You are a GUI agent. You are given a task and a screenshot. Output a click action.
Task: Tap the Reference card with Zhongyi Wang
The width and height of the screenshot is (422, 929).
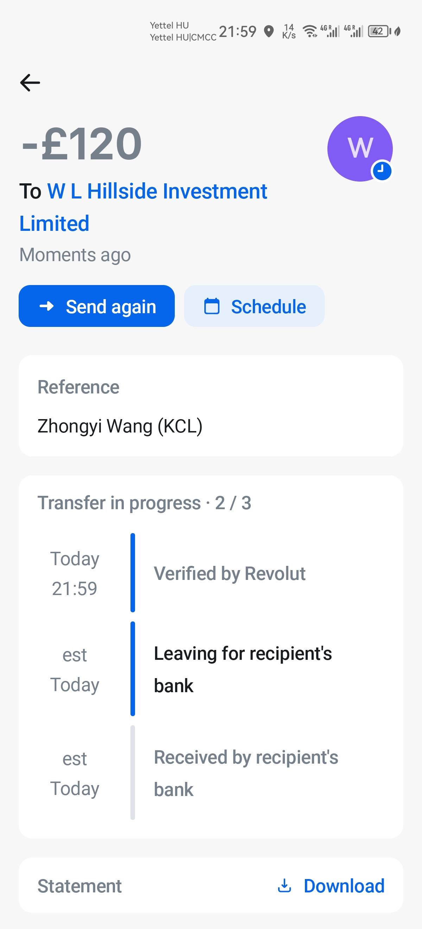pos(211,406)
